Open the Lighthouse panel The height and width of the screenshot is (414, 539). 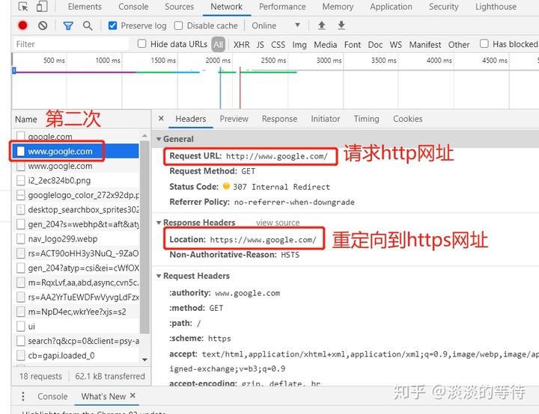[x=496, y=7]
